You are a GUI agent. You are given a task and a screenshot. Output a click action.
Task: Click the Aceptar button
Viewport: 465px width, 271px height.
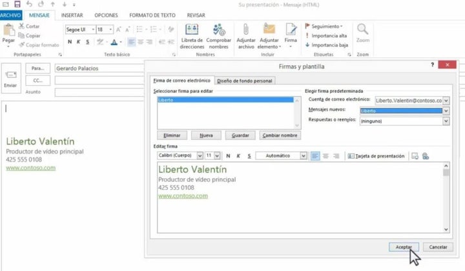pyautogui.click(x=404, y=247)
